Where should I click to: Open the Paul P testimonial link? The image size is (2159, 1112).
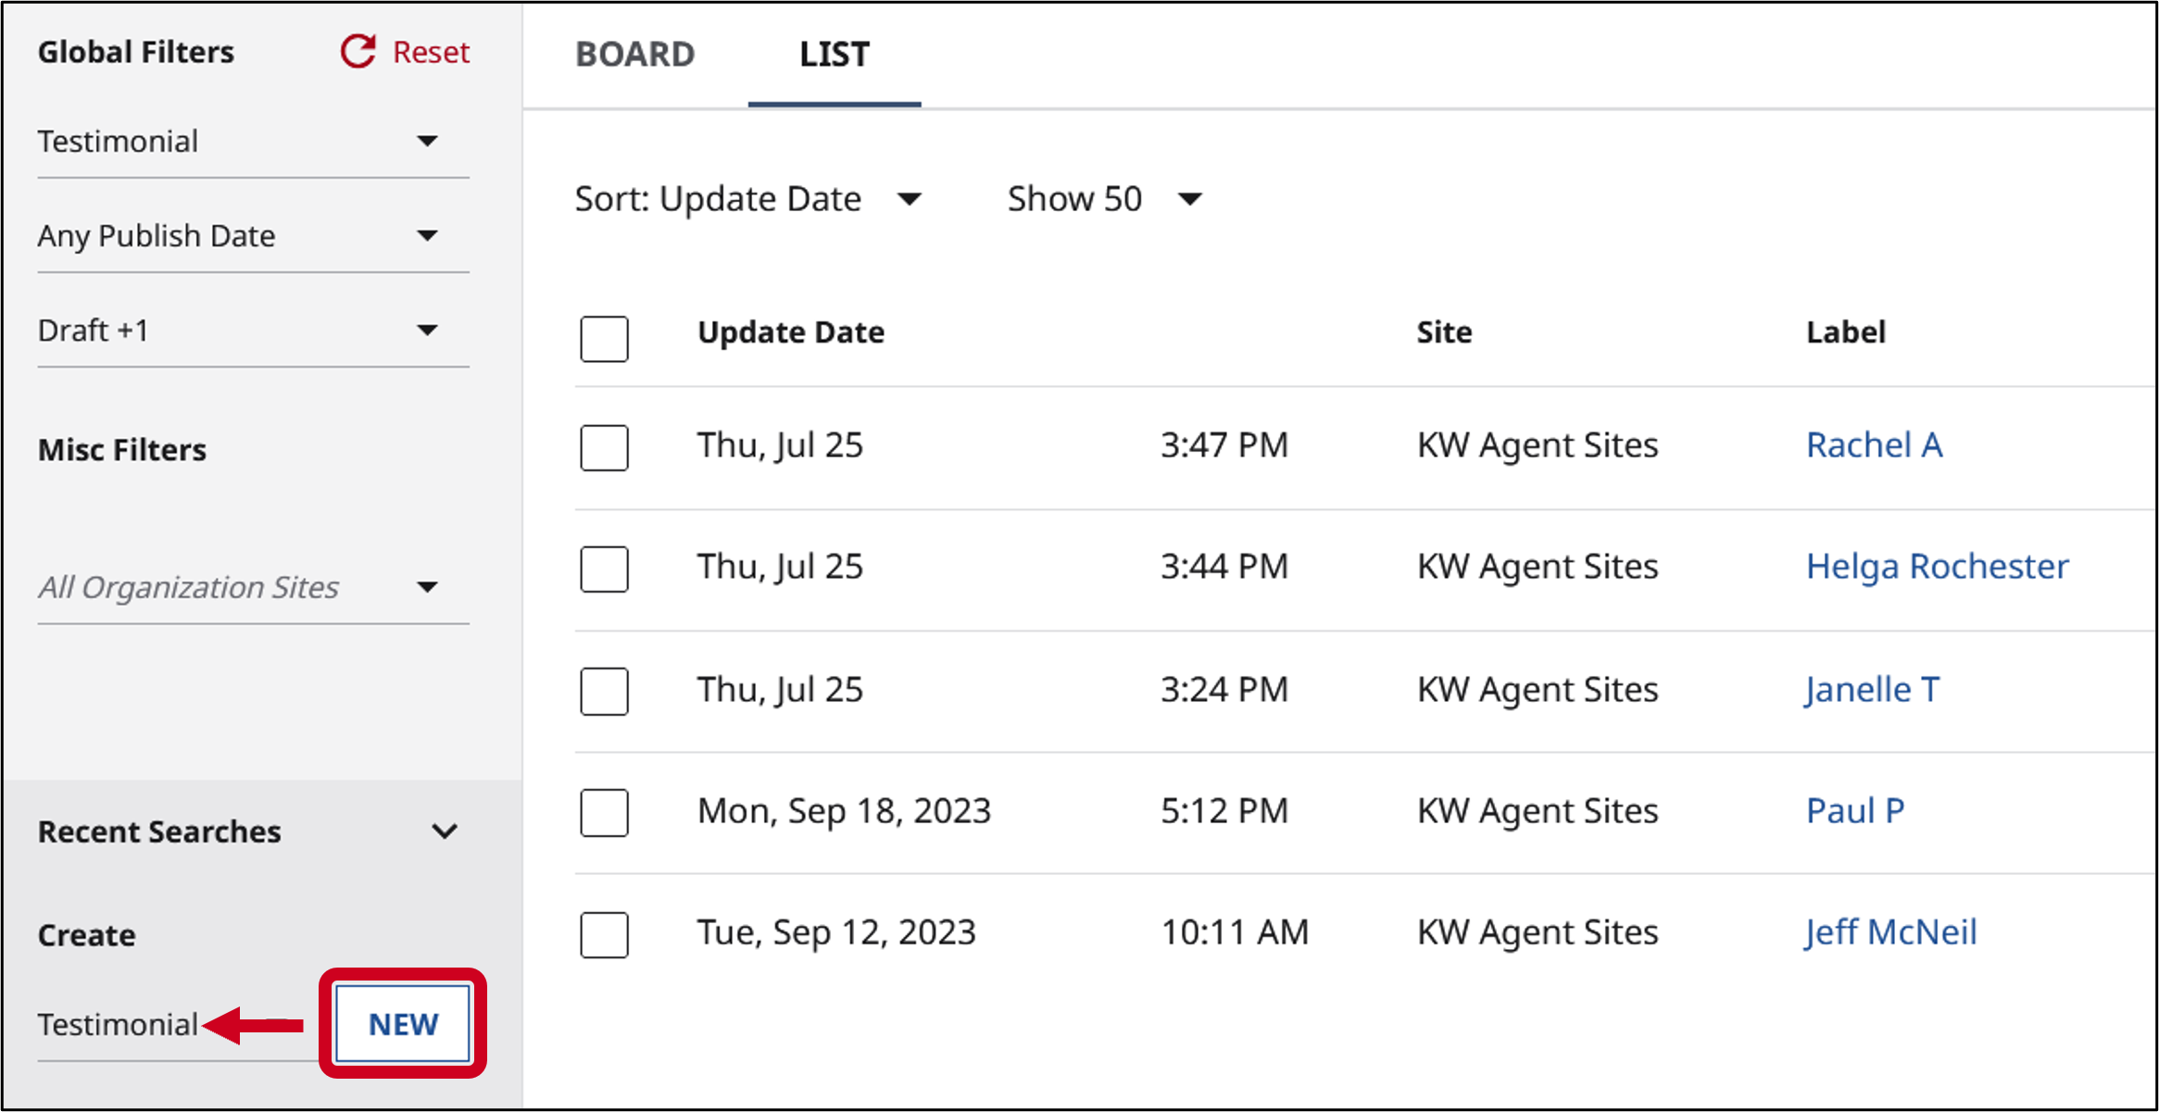1855,811
